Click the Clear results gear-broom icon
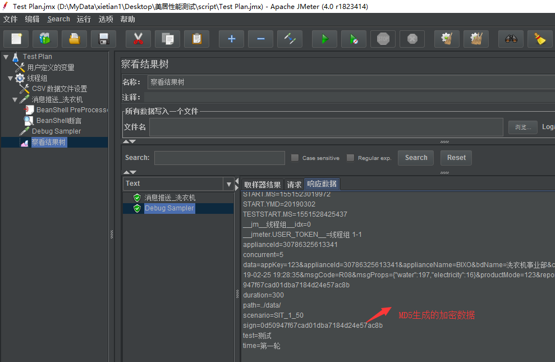This screenshot has width=555, height=362. (x=447, y=39)
